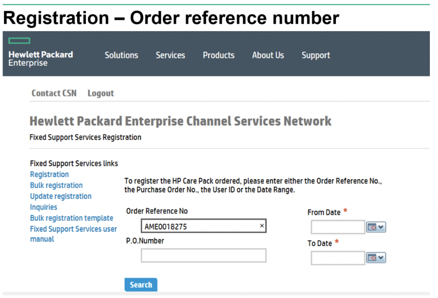438x298 pixels.
Task: Click the Logout link
Action: pyautogui.click(x=101, y=93)
